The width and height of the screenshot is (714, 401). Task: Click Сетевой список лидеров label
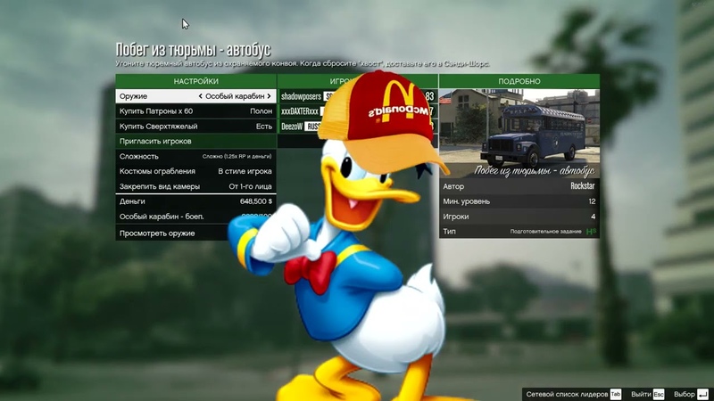click(x=567, y=394)
